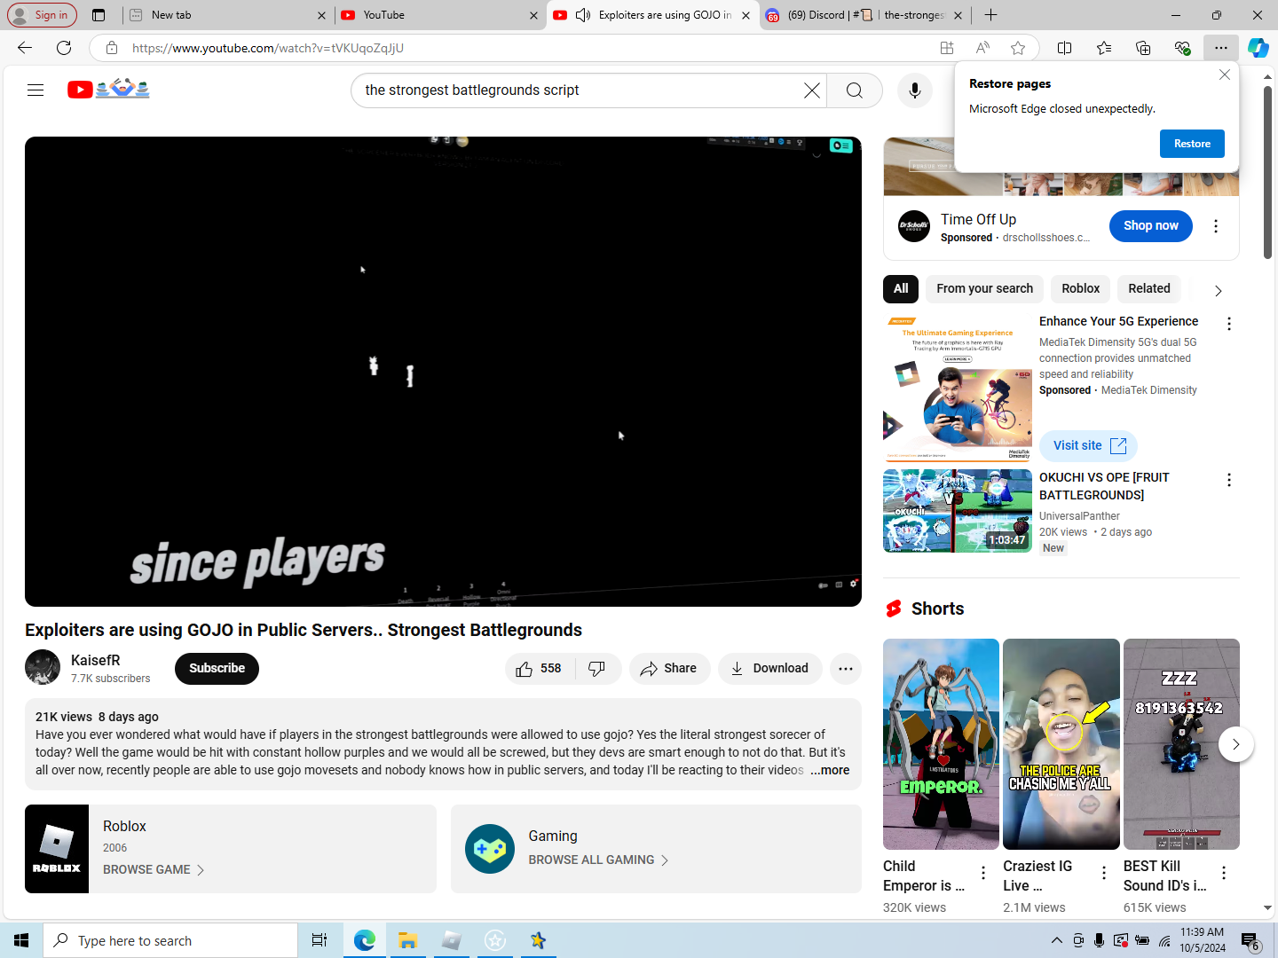Browse all Gaming card

656,849
